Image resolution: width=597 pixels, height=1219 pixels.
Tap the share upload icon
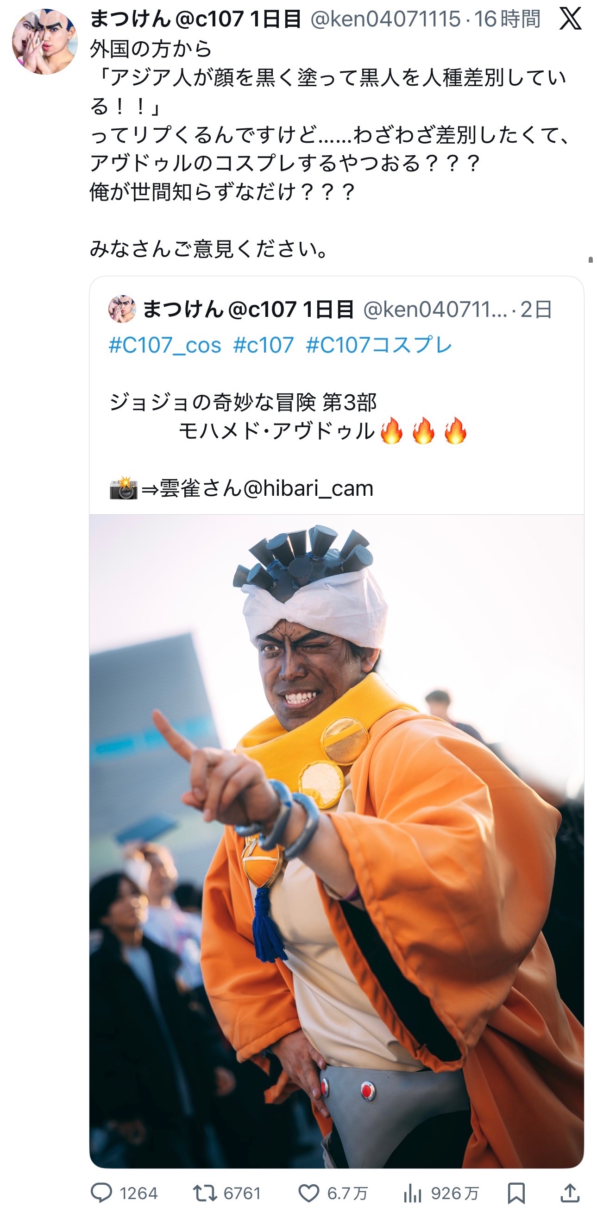click(570, 1193)
